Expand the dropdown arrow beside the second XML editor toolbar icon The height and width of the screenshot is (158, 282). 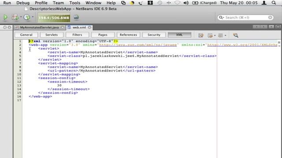pos(215,36)
